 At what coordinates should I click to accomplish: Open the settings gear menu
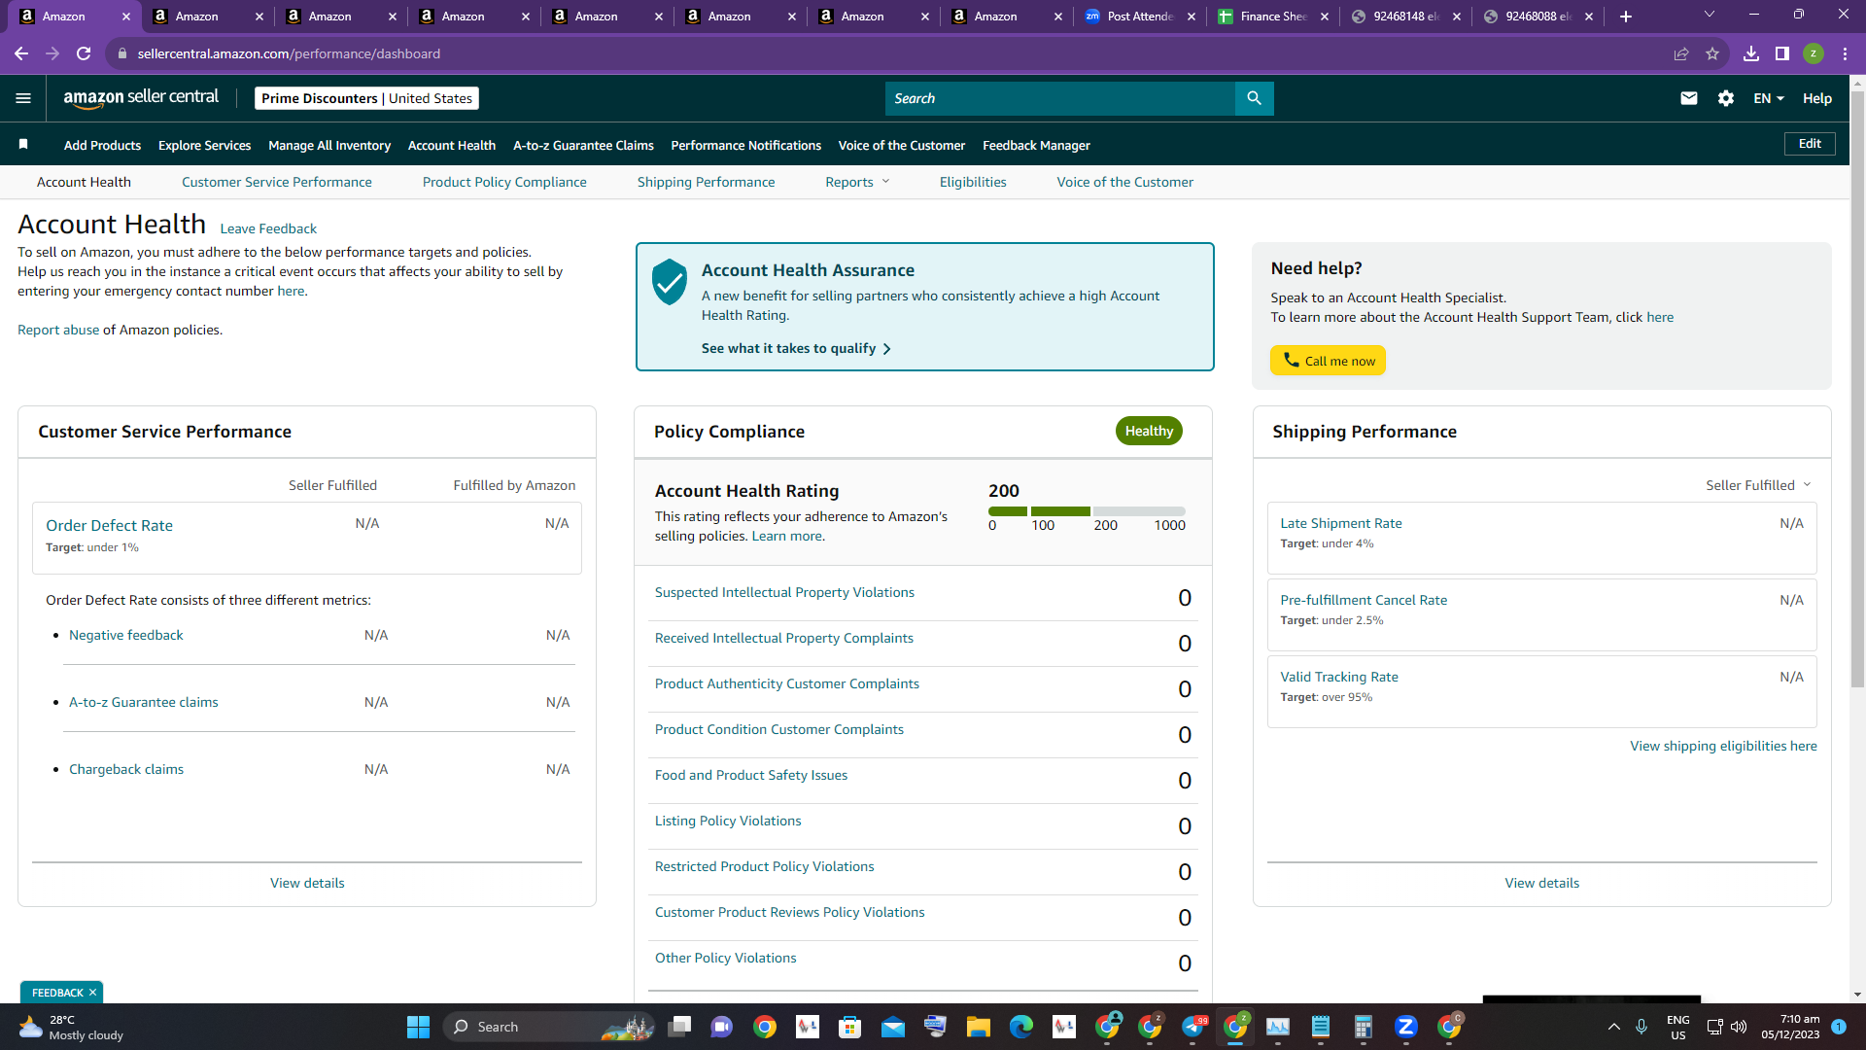click(x=1726, y=98)
